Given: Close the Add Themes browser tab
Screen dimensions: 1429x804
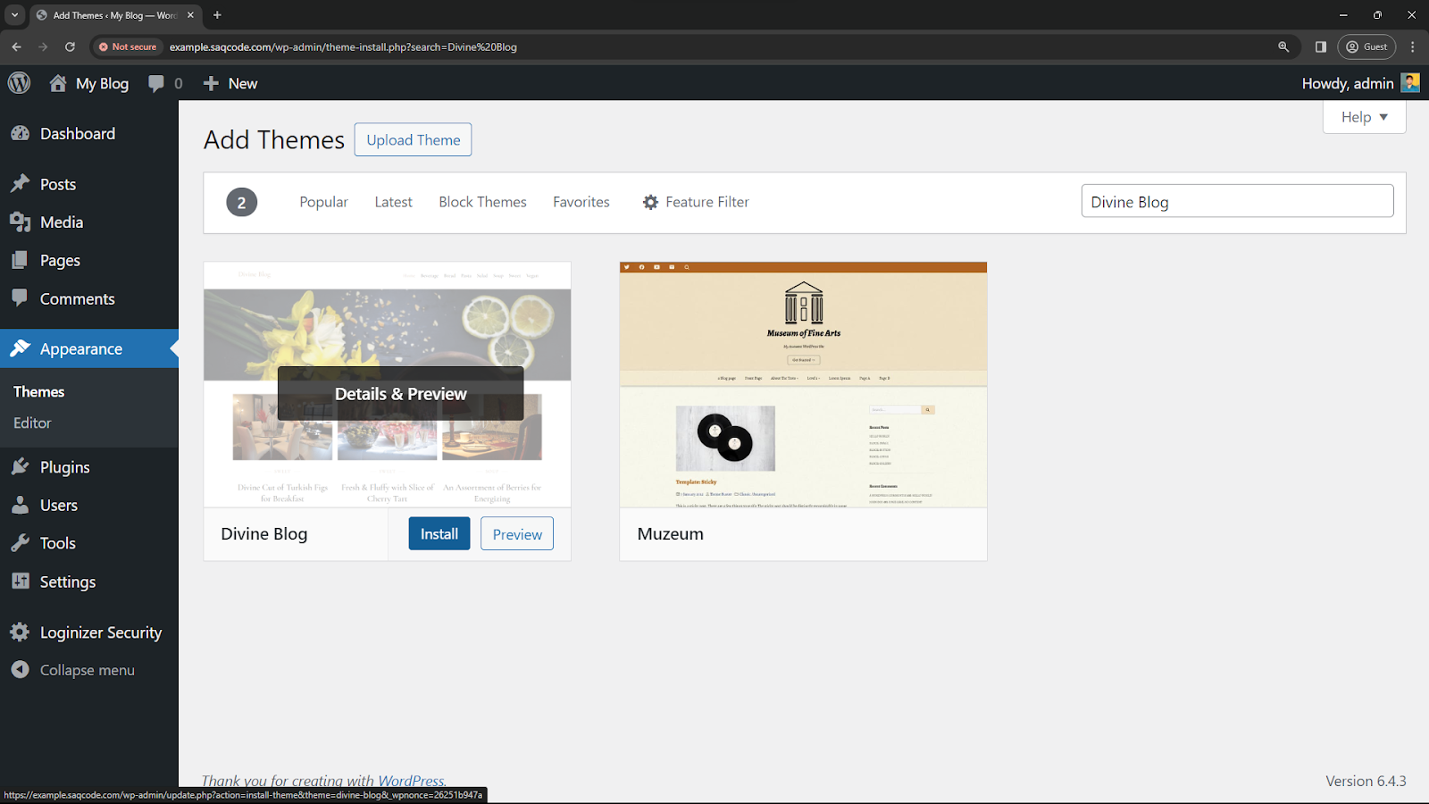Looking at the screenshot, I should [x=190, y=15].
